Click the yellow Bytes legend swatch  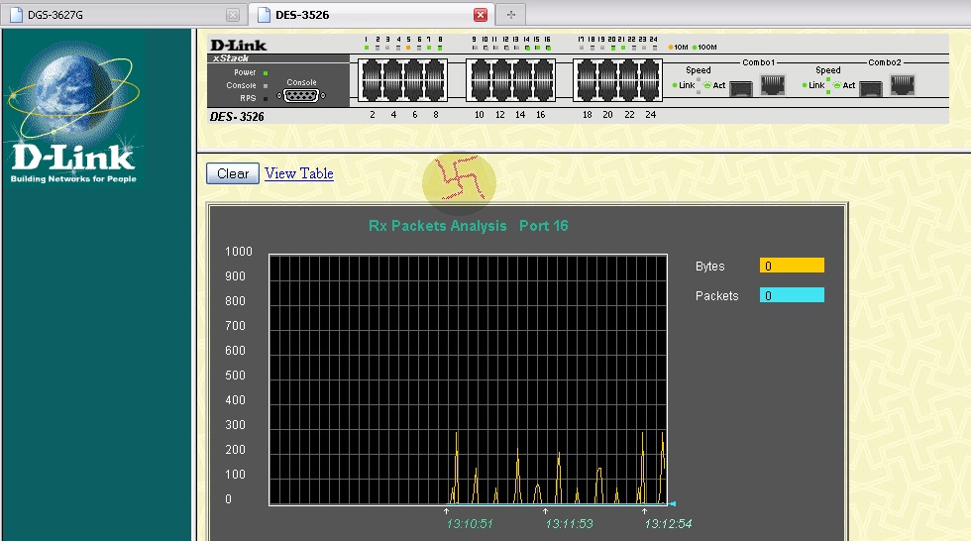[792, 266]
